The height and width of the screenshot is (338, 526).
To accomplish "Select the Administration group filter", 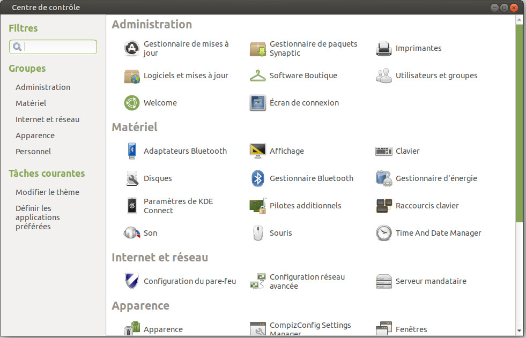I will coord(43,87).
